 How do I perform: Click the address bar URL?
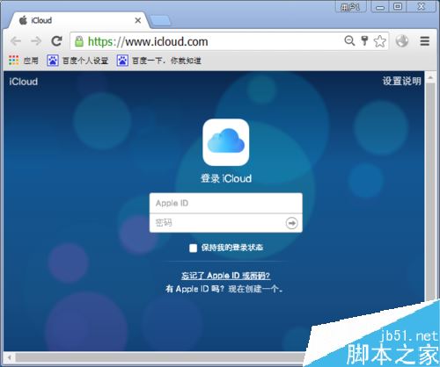click(x=148, y=41)
